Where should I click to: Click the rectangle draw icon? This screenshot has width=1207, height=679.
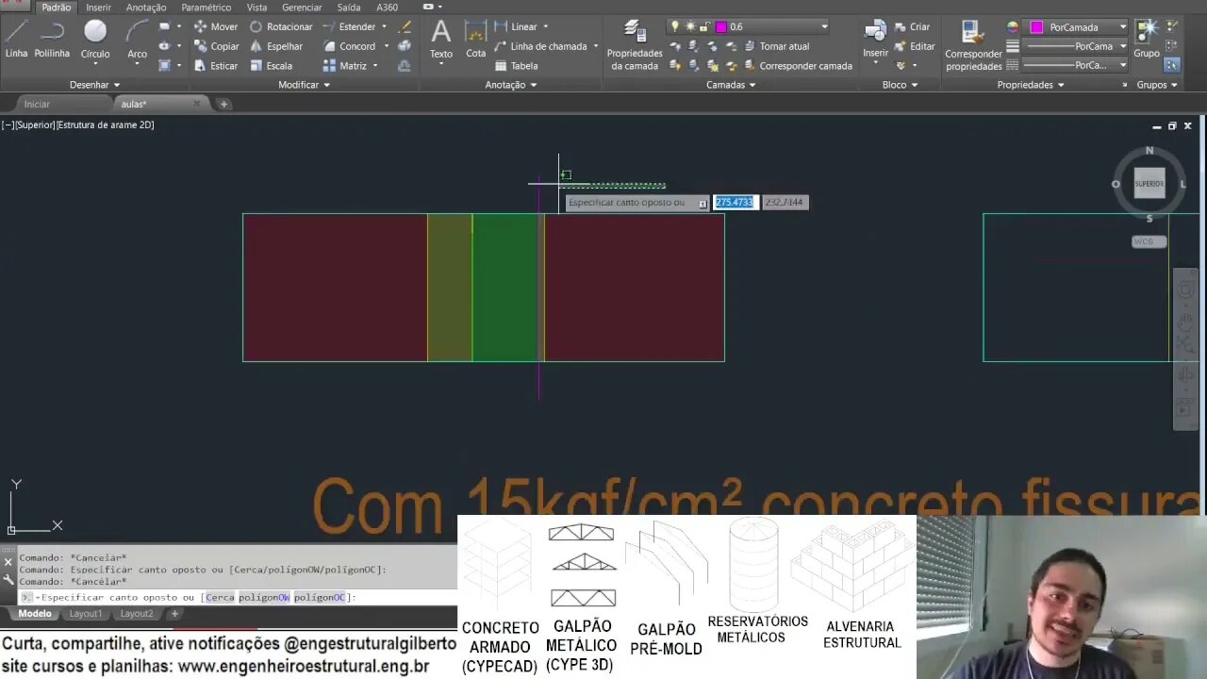164,27
